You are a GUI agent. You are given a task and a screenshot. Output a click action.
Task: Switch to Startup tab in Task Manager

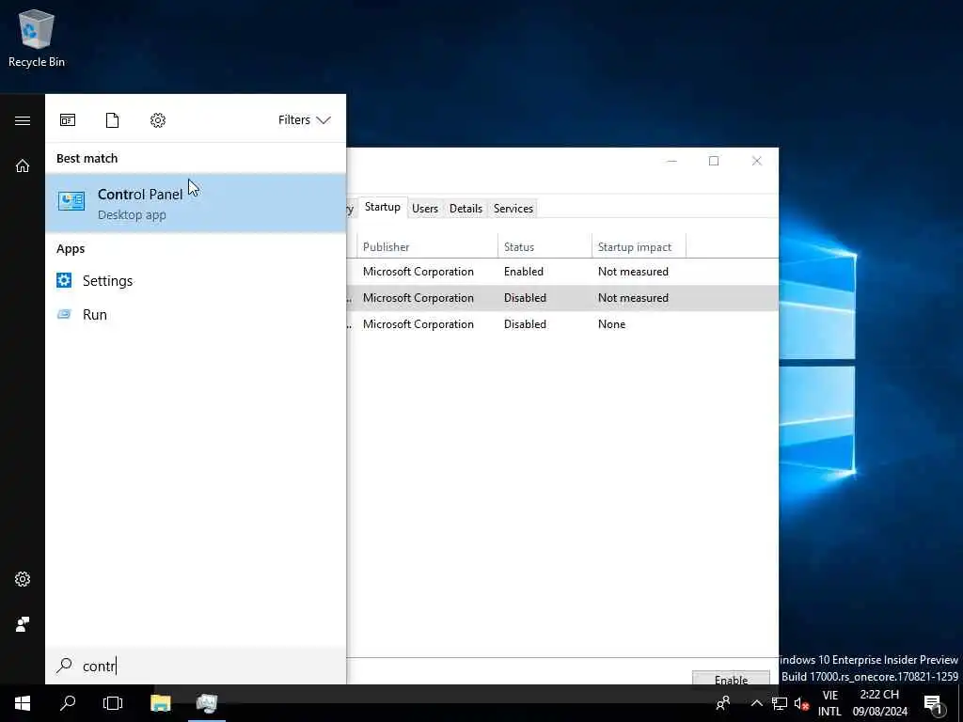382,208
